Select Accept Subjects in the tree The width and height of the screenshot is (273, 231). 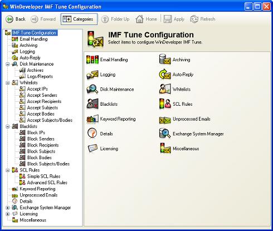(x=42, y=107)
